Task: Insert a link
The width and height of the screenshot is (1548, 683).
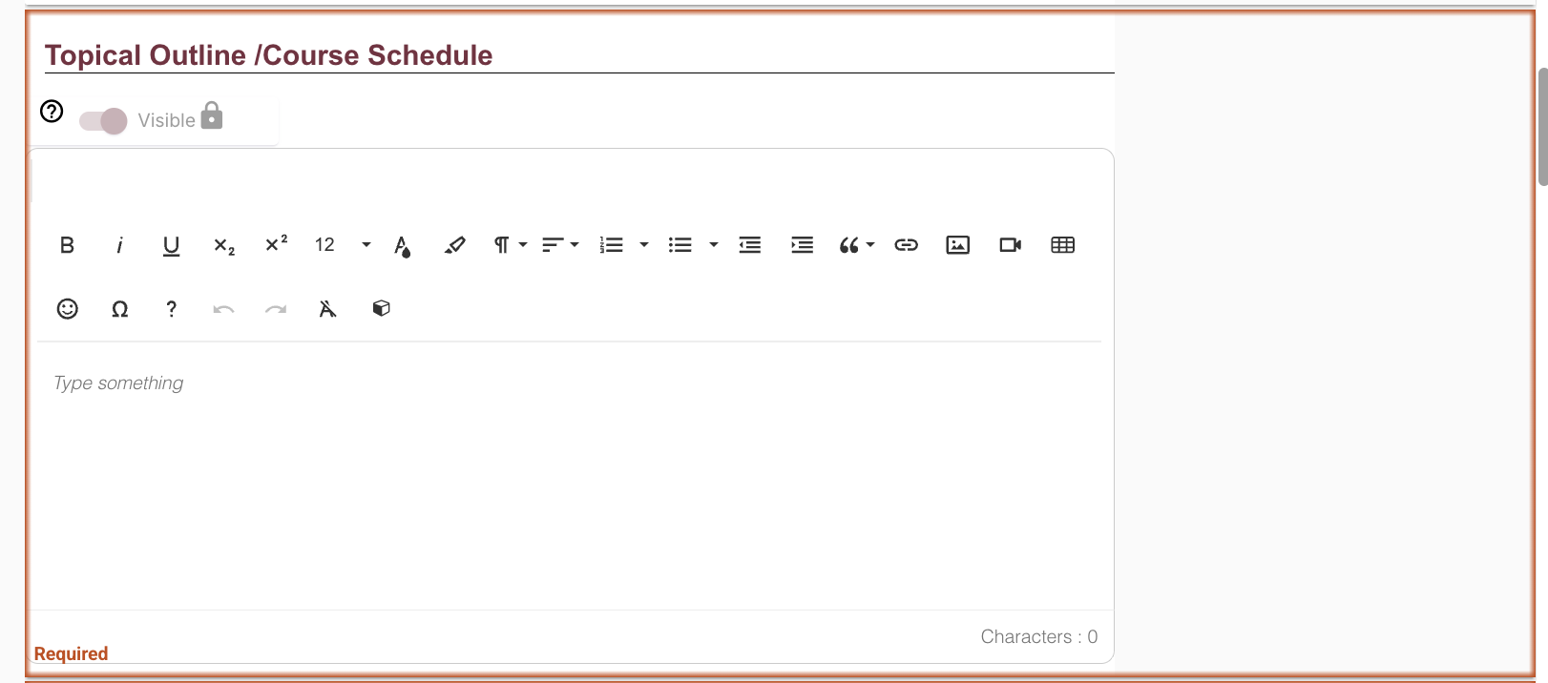Action: coord(906,245)
